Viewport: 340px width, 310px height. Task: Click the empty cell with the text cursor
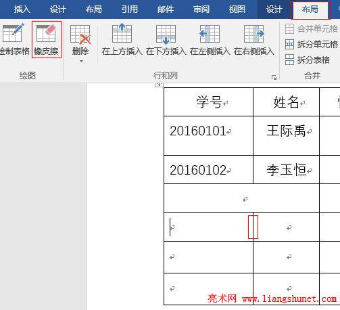tap(209, 227)
